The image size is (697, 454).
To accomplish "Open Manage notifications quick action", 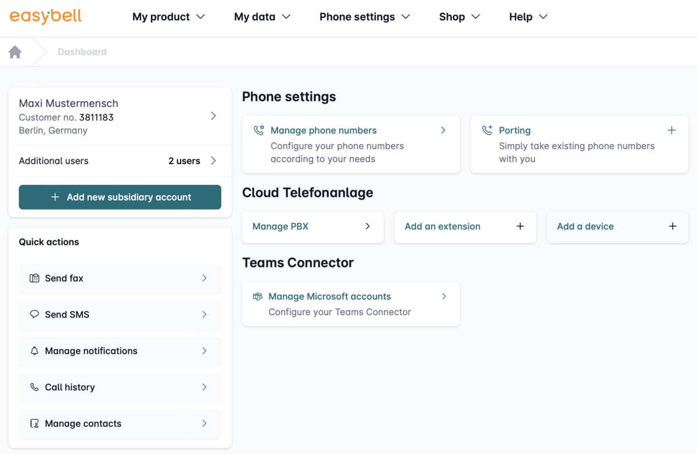I will tap(120, 351).
